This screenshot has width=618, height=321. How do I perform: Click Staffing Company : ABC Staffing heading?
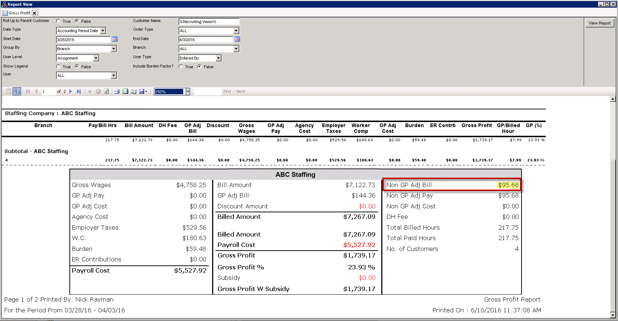pos(50,113)
